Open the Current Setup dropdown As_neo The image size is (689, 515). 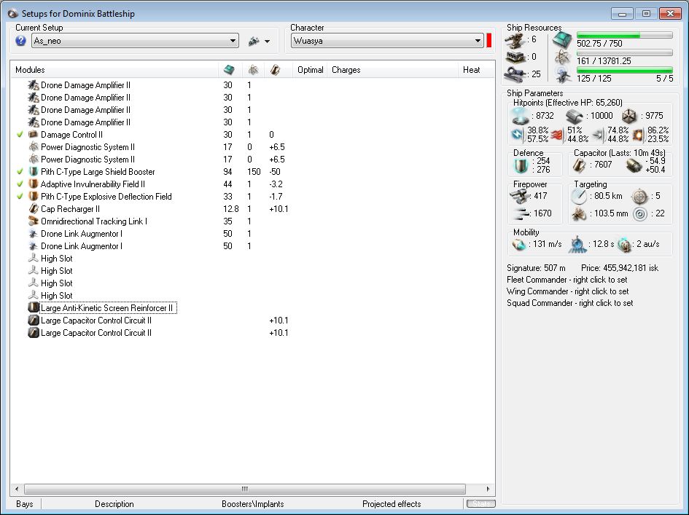click(x=136, y=41)
